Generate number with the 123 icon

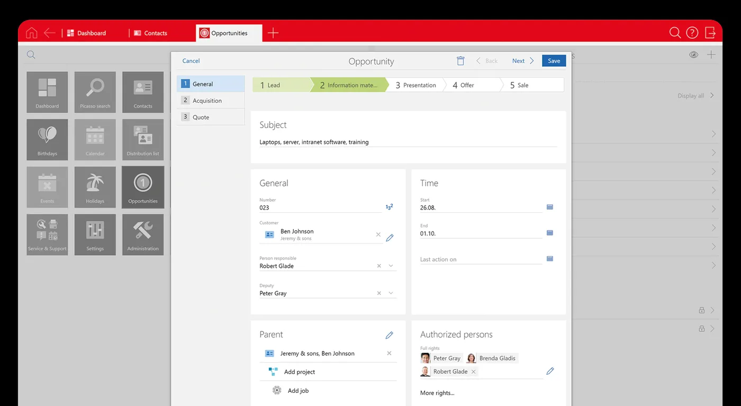[x=389, y=207]
